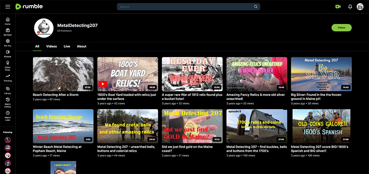Click title Big Silver: Found in the frozen ground
369x174 pixels.
[316, 97]
